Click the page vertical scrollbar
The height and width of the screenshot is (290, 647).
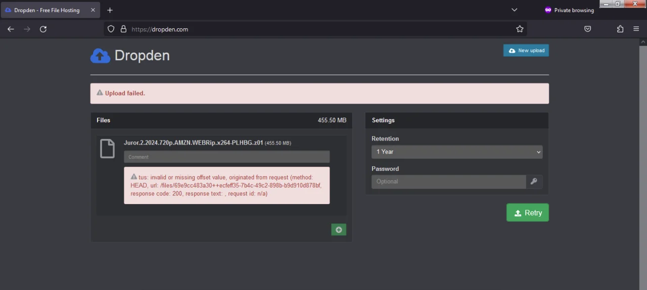pyautogui.click(x=643, y=164)
